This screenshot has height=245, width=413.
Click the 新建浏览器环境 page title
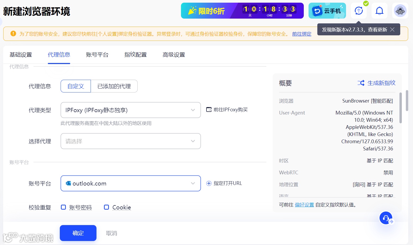point(37,11)
